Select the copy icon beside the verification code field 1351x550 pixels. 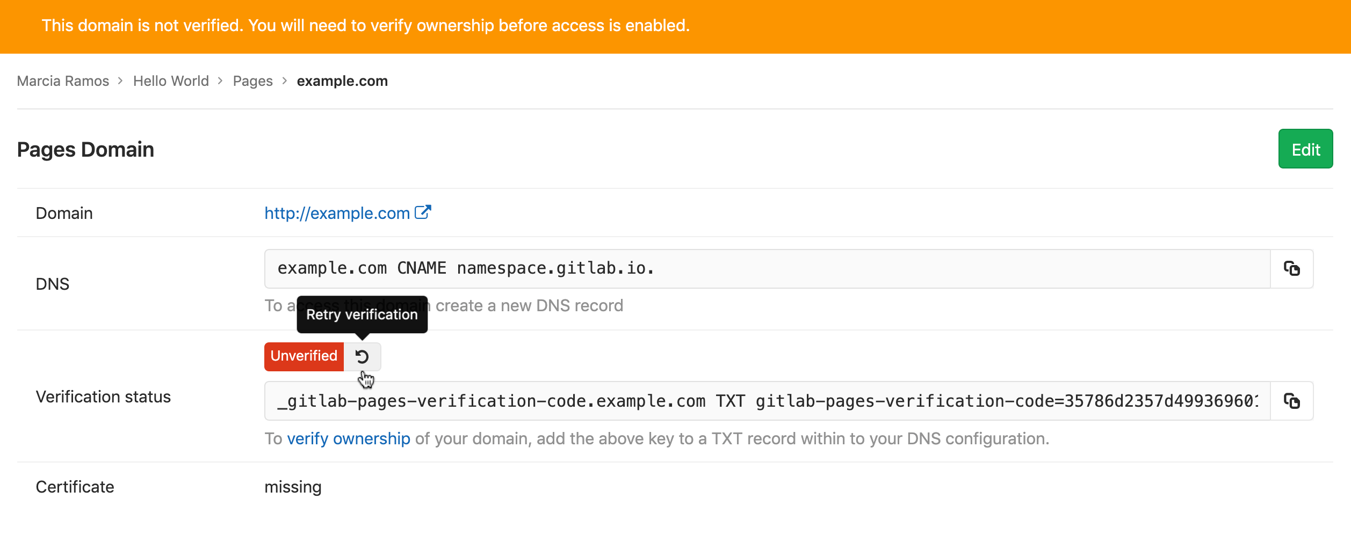[1291, 401]
